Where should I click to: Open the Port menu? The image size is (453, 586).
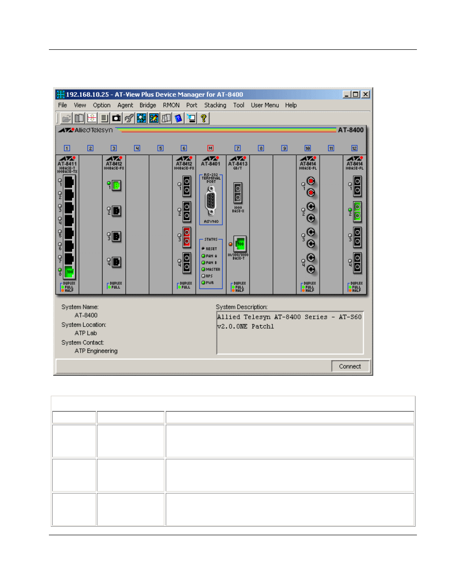tap(192, 105)
